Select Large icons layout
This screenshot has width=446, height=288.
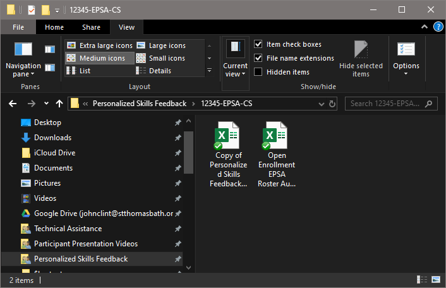161,45
